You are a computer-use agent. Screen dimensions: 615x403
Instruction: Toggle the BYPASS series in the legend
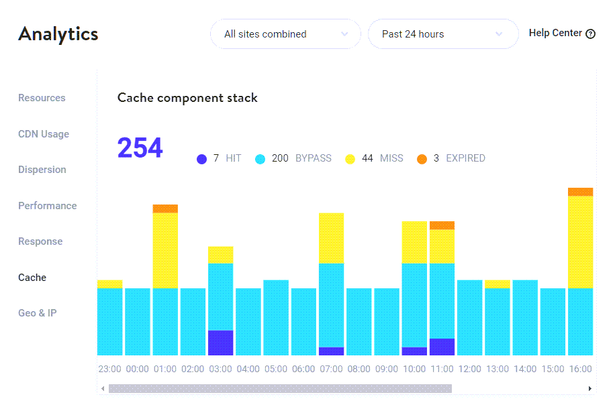click(x=313, y=158)
